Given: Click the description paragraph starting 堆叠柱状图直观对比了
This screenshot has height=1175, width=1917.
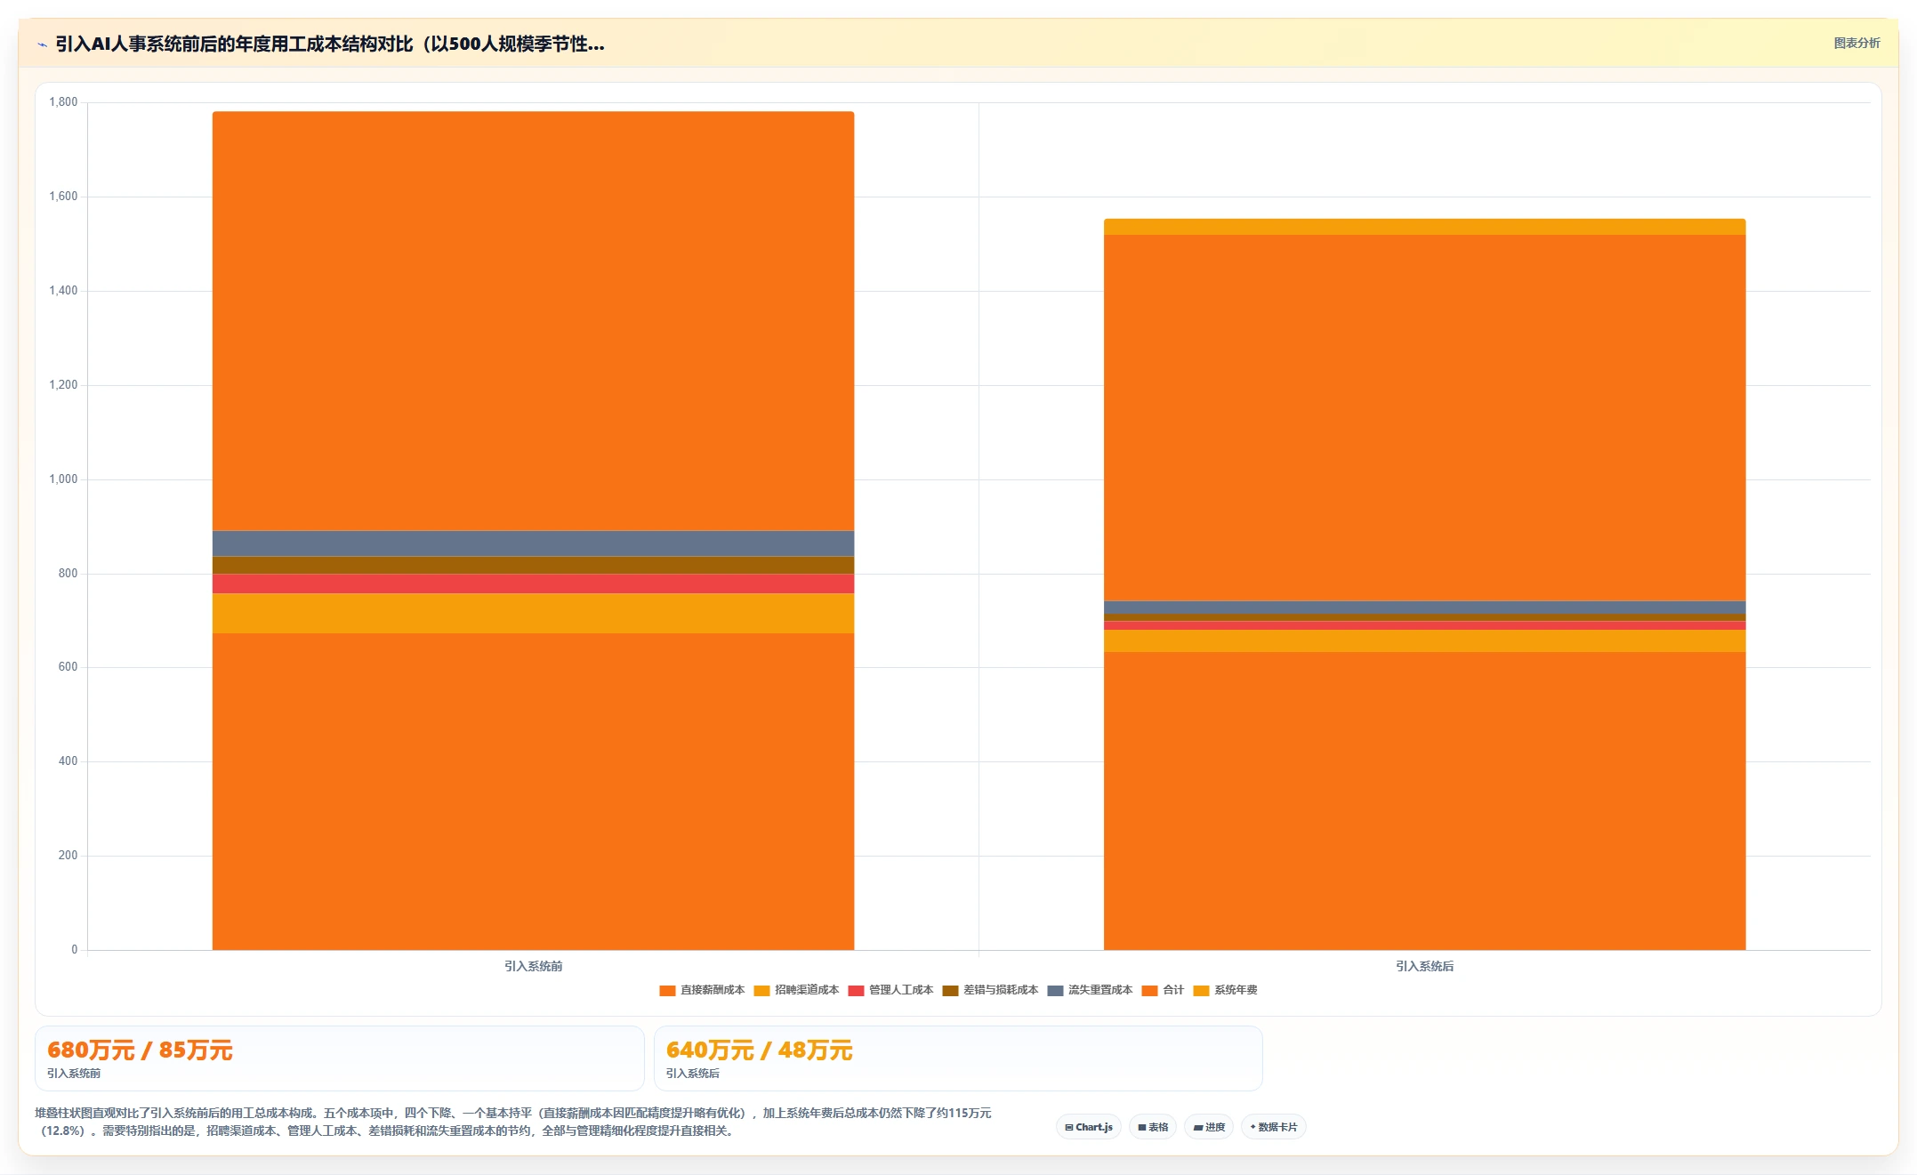Looking at the screenshot, I should click(513, 1122).
